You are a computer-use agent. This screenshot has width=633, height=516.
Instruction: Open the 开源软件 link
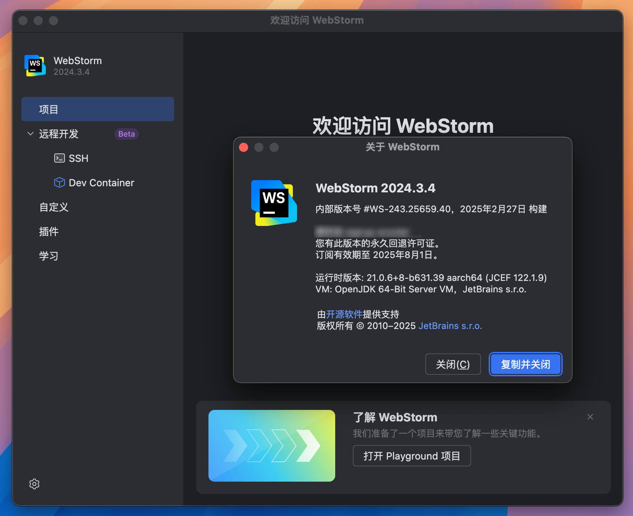point(344,314)
